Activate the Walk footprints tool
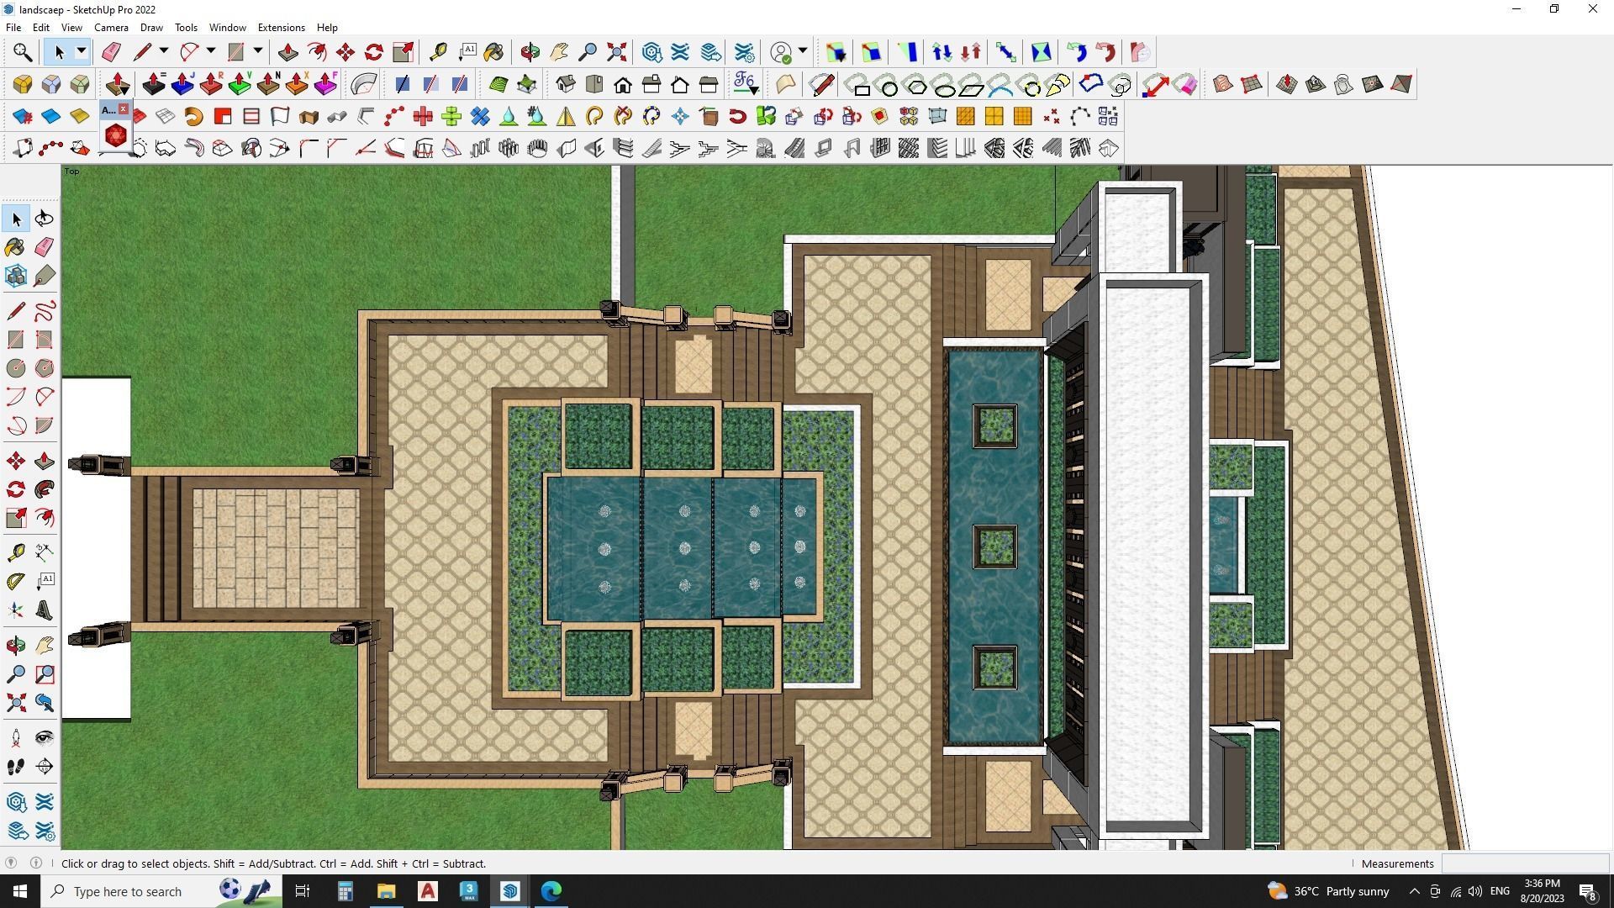 pos(15,767)
